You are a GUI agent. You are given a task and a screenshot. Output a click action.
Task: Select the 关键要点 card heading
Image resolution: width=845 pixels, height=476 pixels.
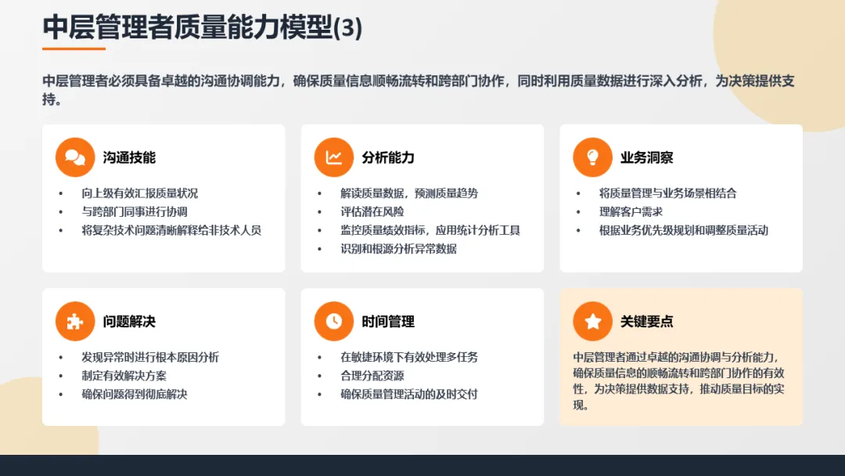pos(647,321)
